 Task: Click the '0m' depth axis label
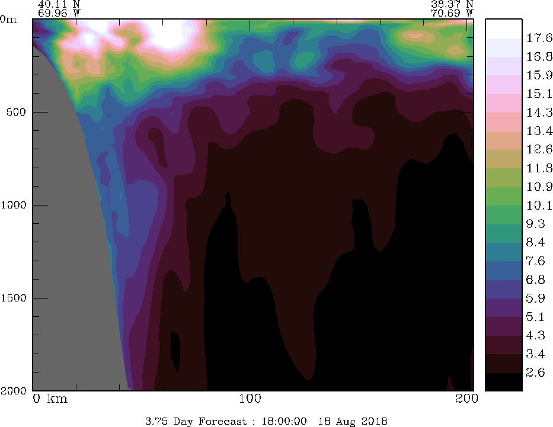pyautogui.click(x=8, y=20)
